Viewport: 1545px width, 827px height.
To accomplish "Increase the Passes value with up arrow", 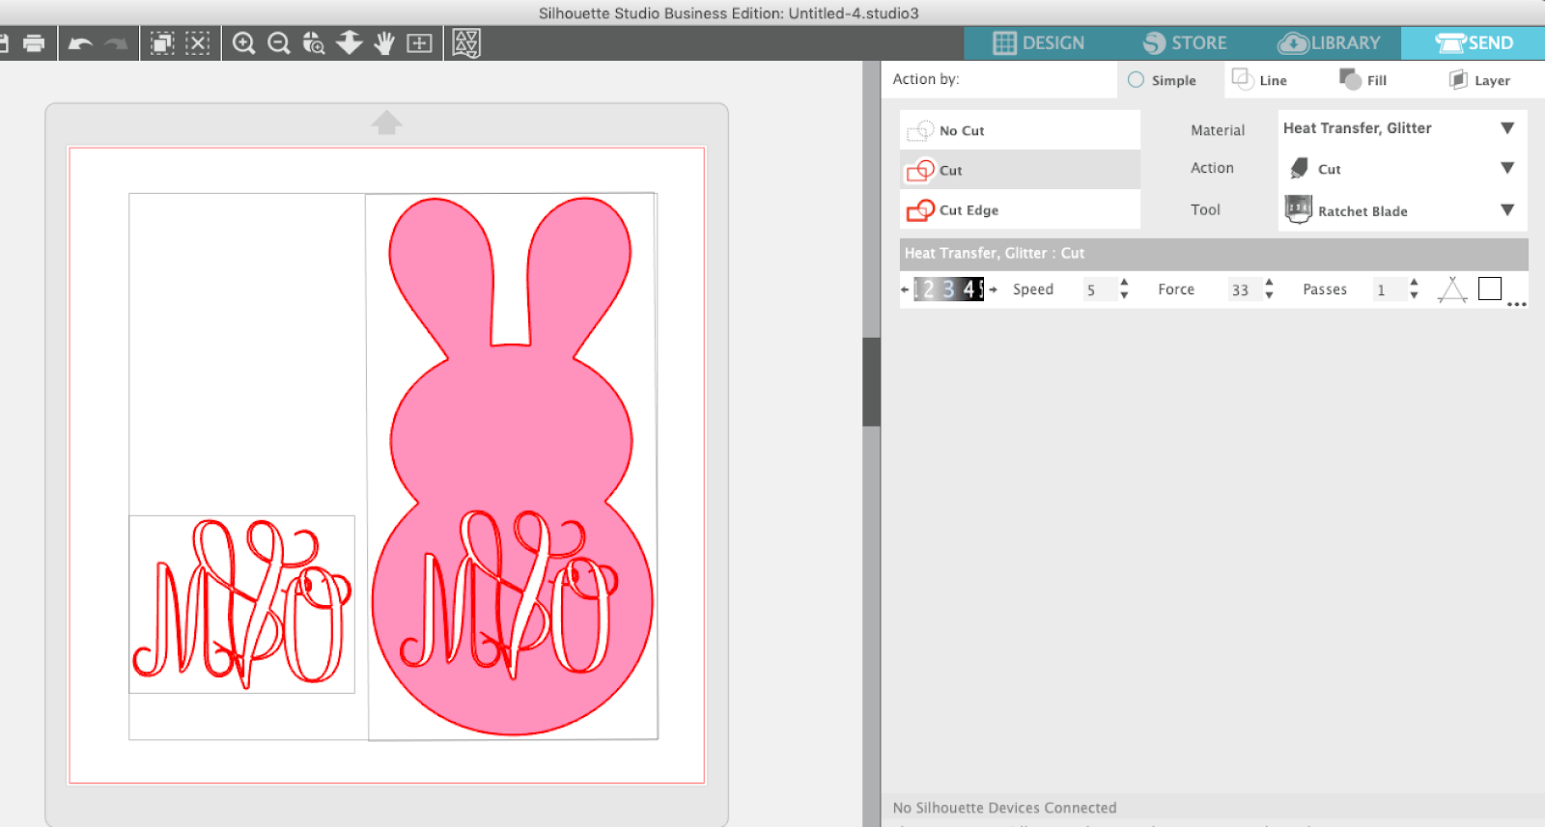I will [x=1414, y=283].
